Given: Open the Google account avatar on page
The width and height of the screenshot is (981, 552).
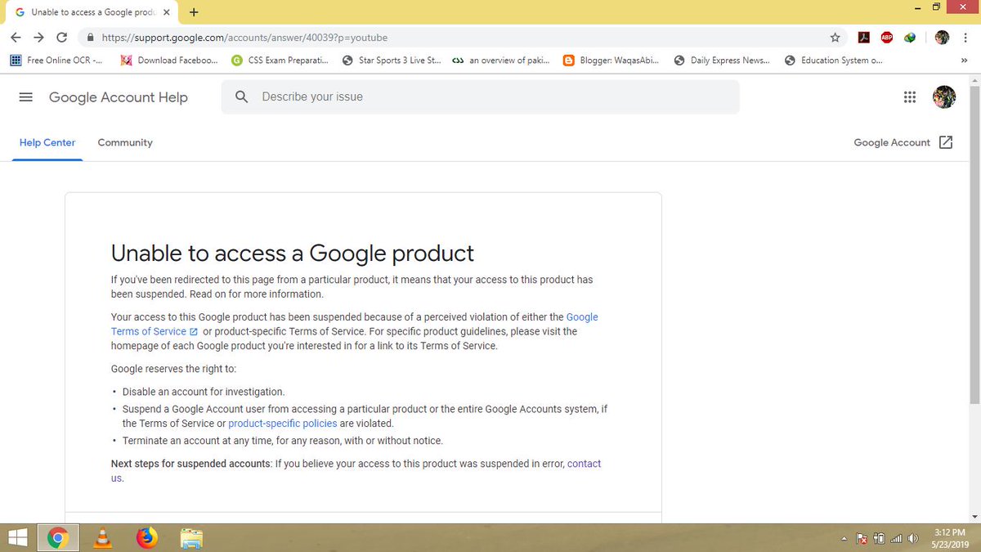Looking at the screenshot, I should click(x=944, y=96).
